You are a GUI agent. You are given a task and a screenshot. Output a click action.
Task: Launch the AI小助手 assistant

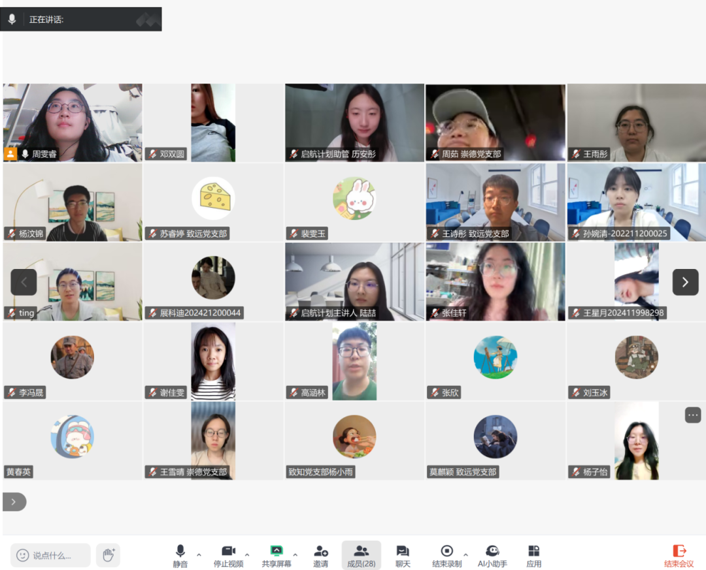(x=492, y=555)
